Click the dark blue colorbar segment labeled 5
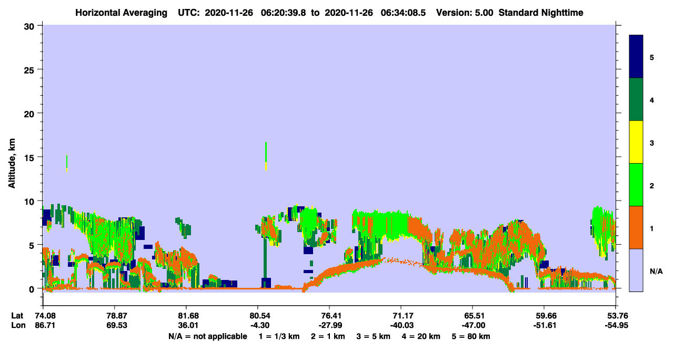This screenshot has height=351, width=684. (x=636, y=57)
